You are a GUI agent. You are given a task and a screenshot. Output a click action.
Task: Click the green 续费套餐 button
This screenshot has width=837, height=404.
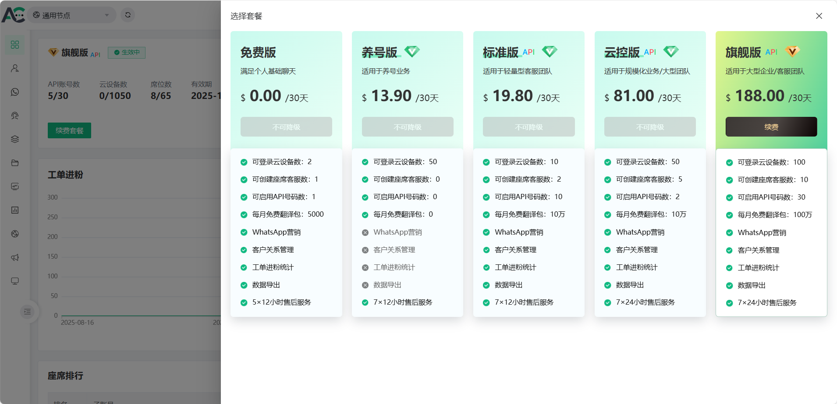coord(69,130)
